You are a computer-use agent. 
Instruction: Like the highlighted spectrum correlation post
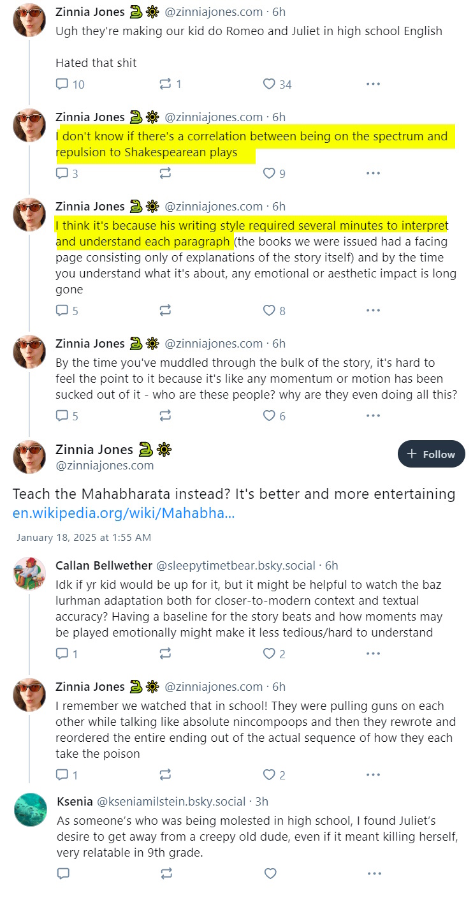click(275, 173)
